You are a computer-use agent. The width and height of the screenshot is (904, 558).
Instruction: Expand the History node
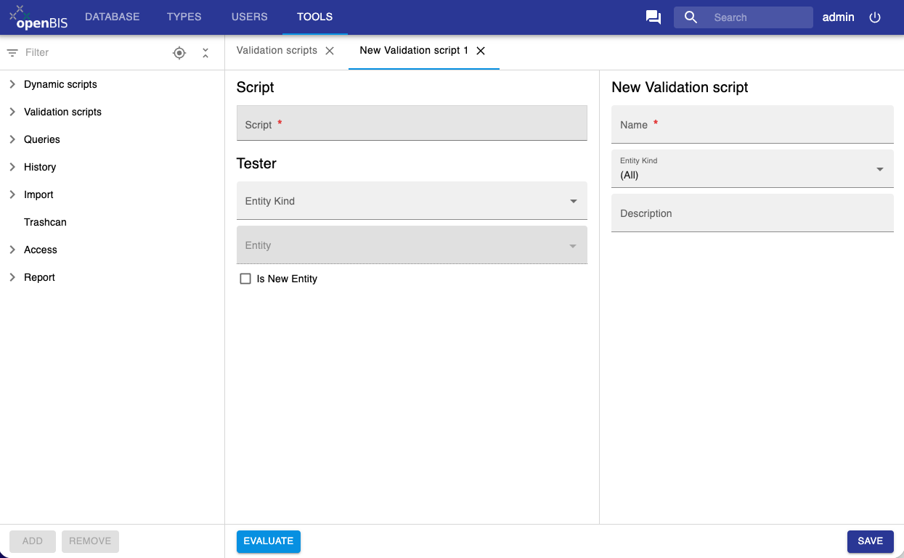12,167
